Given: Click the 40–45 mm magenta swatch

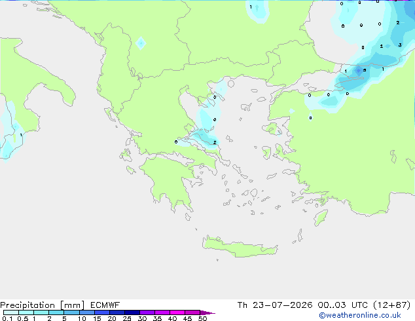Looking at the screenshot, I should pos(177,312).
